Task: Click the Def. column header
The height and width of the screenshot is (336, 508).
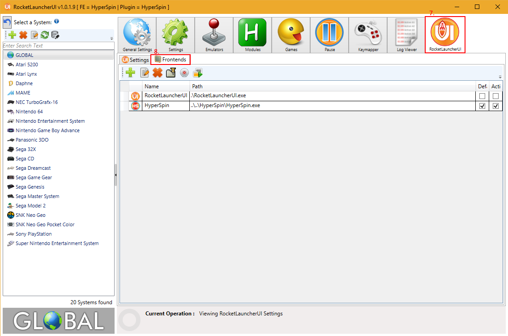Action: tap(482, 86)
